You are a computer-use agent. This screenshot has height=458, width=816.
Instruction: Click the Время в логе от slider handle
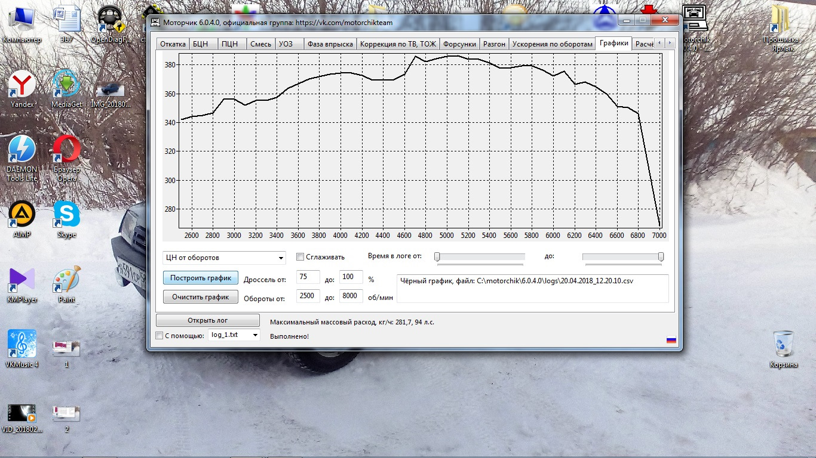pyautogui.click(x=437, y=256)
